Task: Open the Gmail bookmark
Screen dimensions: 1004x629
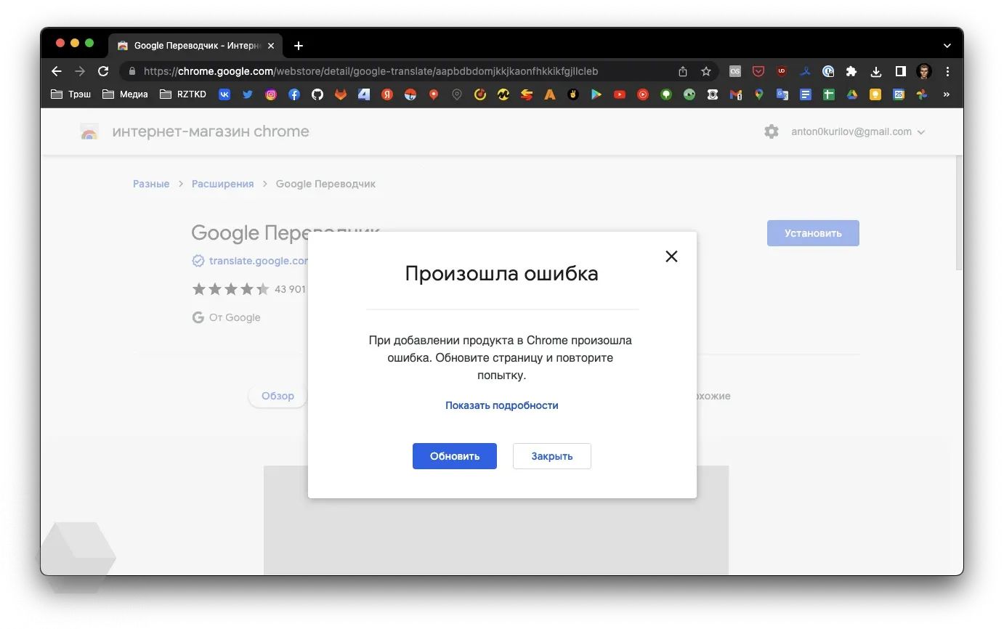Action: coord(736,94)
